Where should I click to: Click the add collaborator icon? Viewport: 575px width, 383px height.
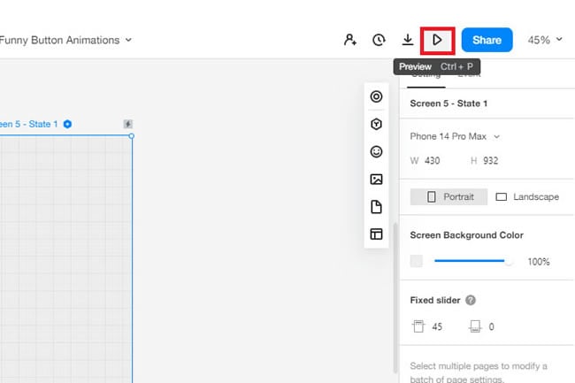click(350, 40)
